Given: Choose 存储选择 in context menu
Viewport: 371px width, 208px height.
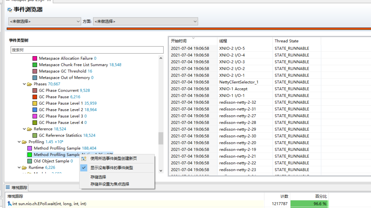Looking at the screenshot, I should point(117,177).
